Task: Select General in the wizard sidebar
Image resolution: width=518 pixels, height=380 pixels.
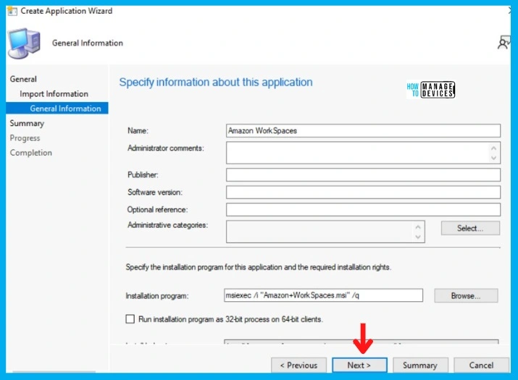Action: [23, 79]
